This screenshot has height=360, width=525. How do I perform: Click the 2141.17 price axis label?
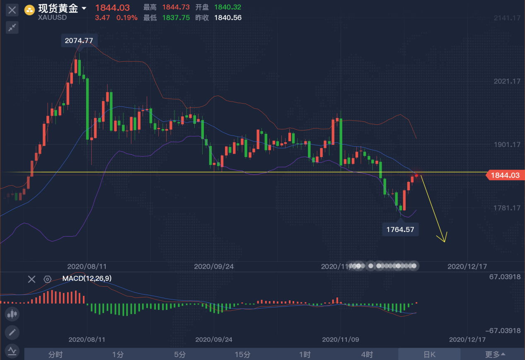tap(507, 18)
